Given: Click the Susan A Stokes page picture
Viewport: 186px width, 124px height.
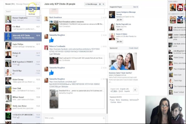Looking at the screenshot, I should pos(112,36).
